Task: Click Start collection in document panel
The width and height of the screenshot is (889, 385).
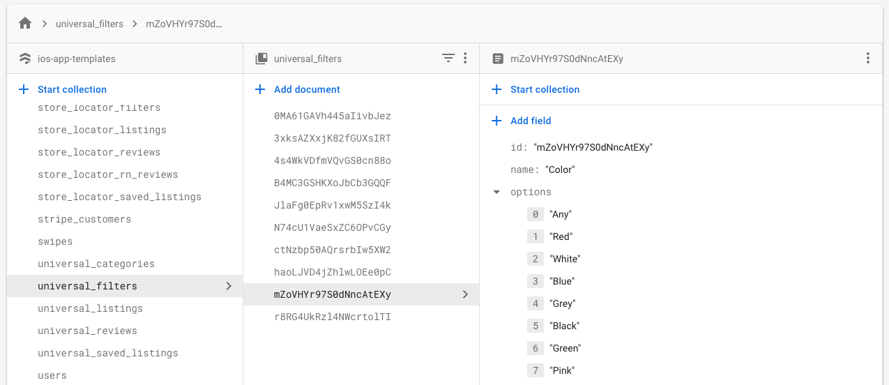Action: (545, 89)
